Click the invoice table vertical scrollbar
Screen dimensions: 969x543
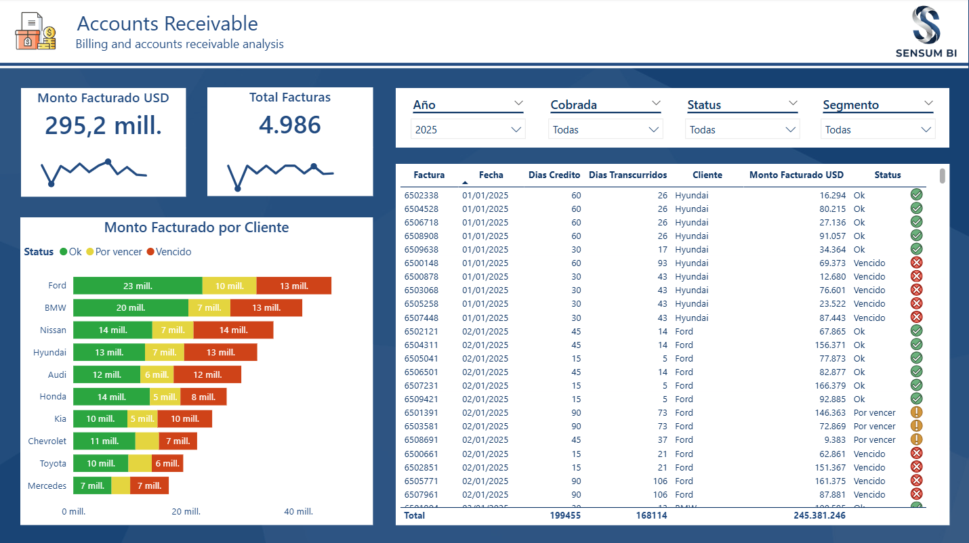click(x=942, y=176)
